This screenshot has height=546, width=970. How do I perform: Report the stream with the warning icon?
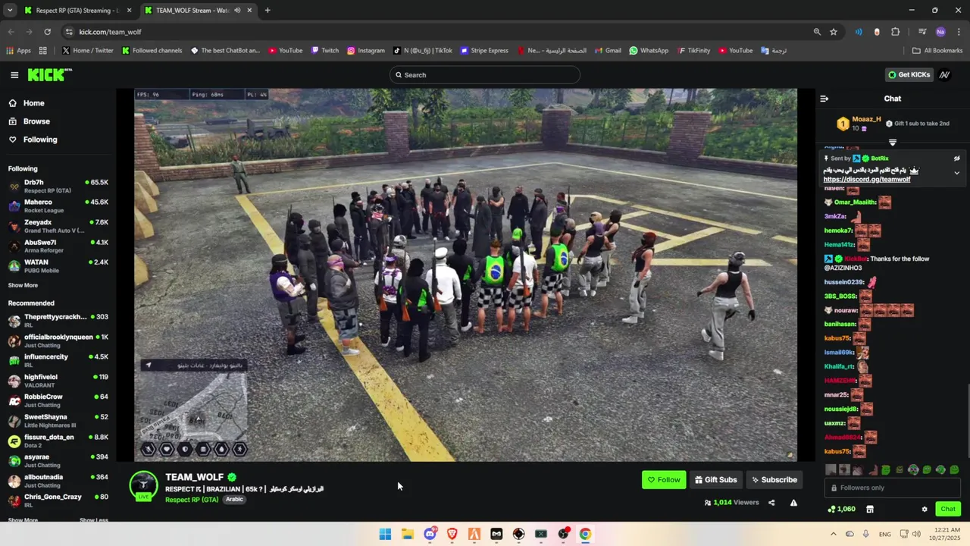[x=793, y=503]
